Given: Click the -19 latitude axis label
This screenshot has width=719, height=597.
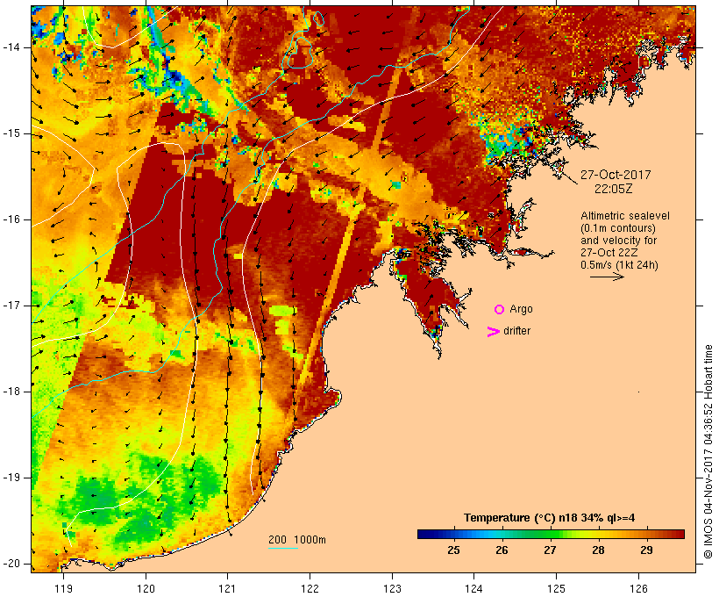Looking at the screenshot, I should 11,478.
